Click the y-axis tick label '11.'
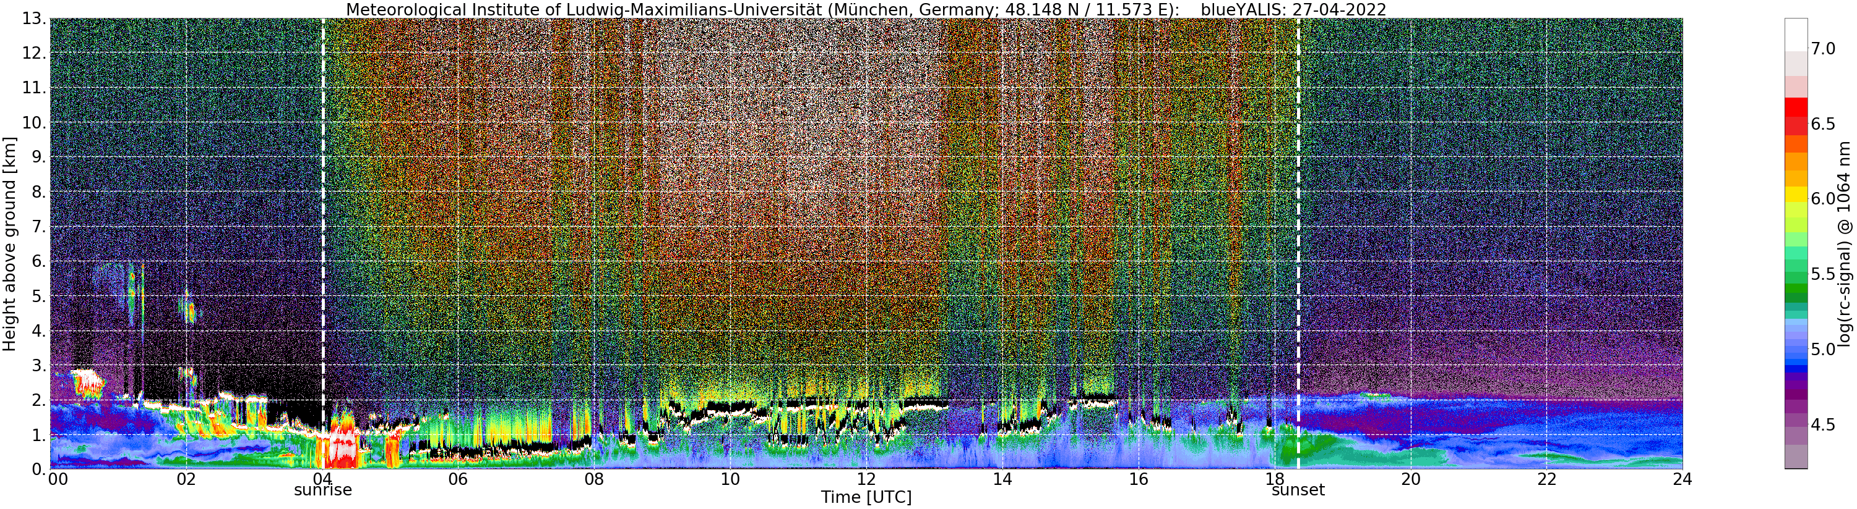The height and width of the screenshot is (509, 1857). 33,88
